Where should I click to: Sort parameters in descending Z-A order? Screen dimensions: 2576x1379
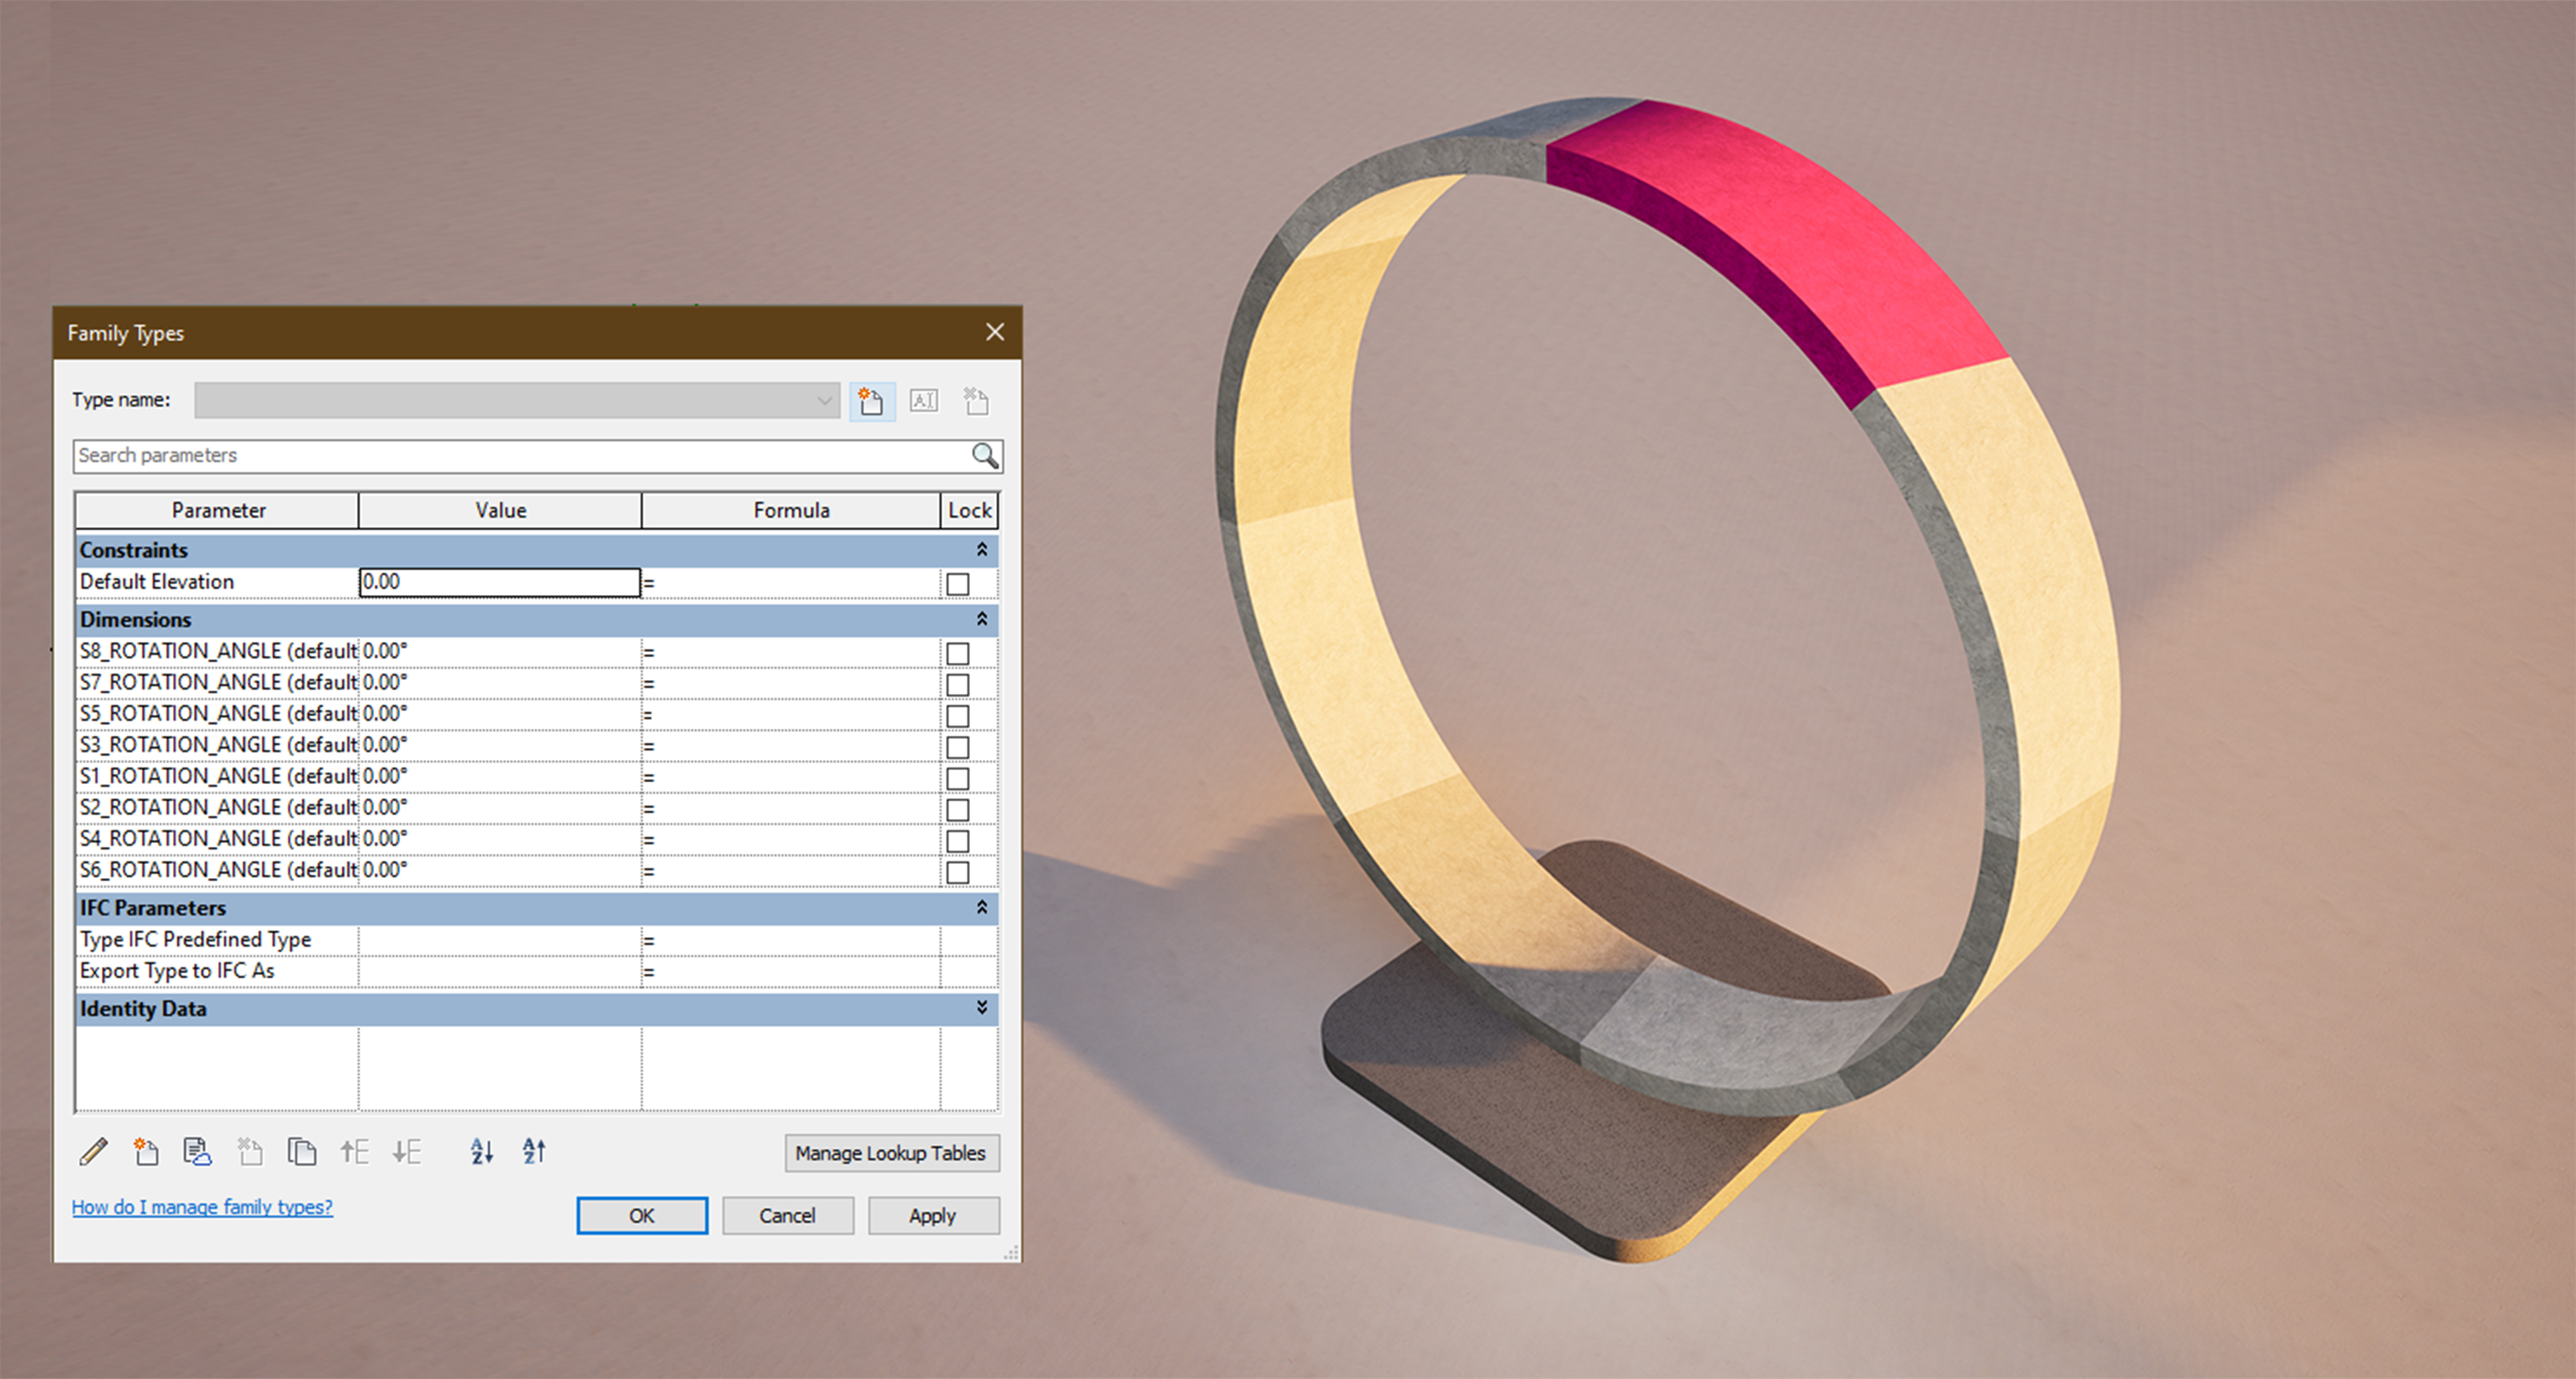(x=534, y=1152)
